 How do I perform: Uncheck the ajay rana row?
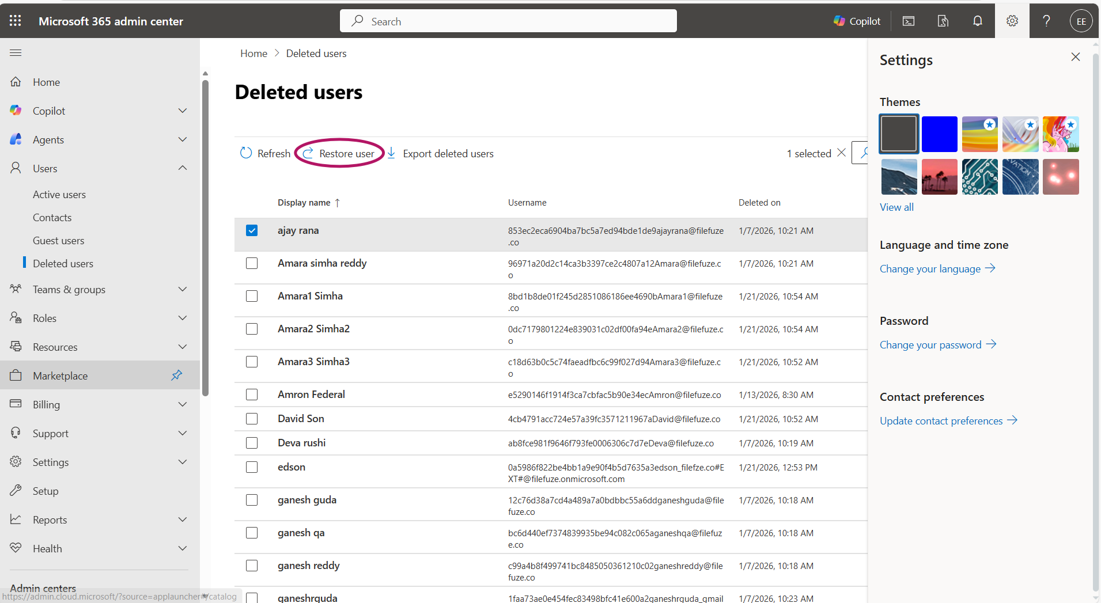tap(252, 230)
